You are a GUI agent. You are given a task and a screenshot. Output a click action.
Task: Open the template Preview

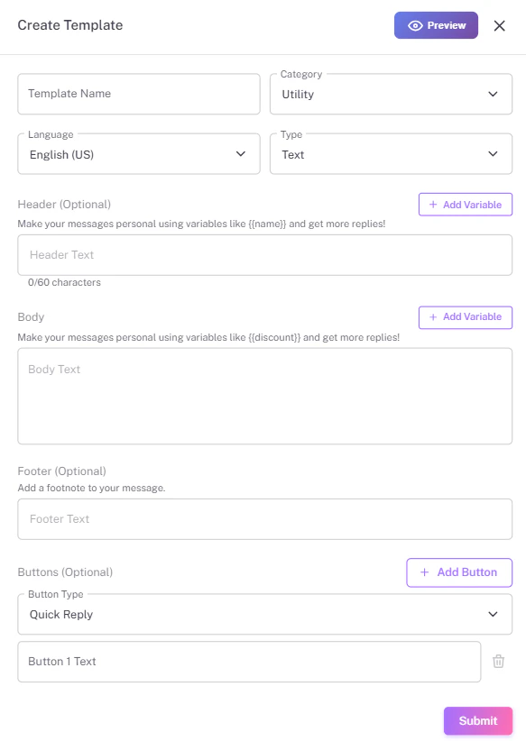tap(436, 25)
